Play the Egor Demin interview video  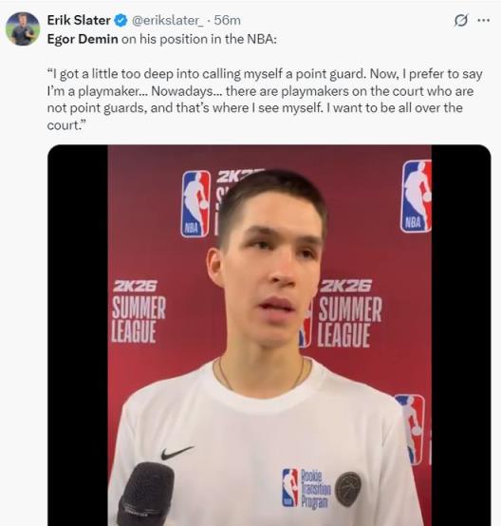click(269, 335)
